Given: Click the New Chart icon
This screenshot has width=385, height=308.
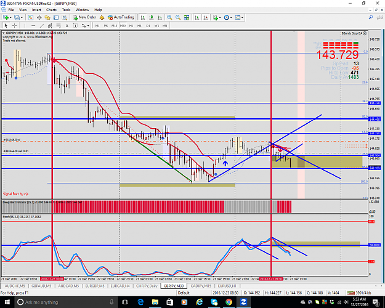Looking at the screenshot, I should click(6, 17).
